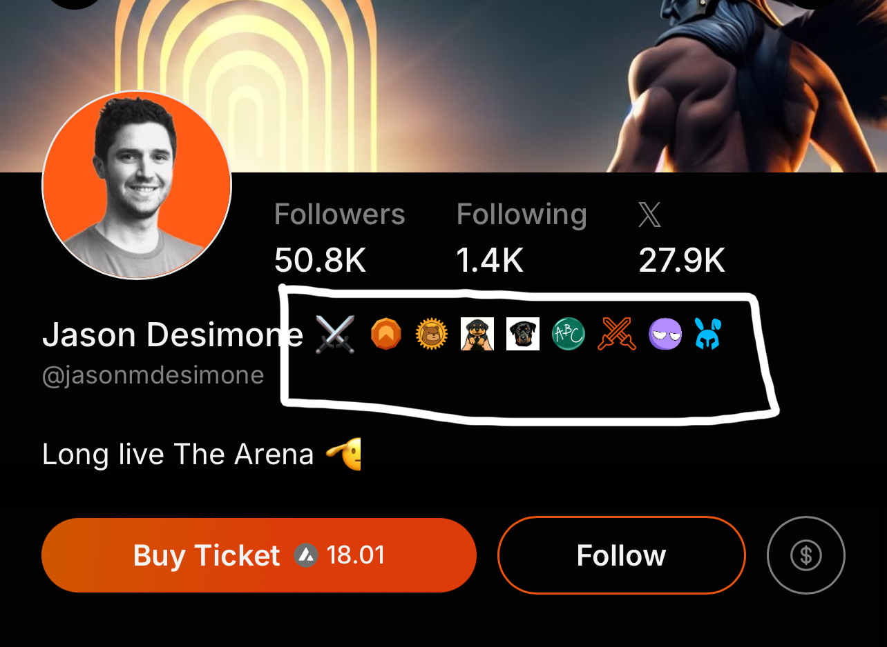Viewport: 887px width, 647px height.
Task: Click the saluting emoji in the bio
Action: 343,455
